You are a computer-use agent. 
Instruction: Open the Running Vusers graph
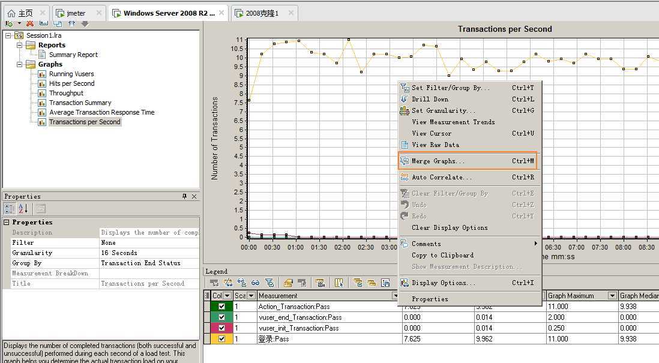(71, 74)
